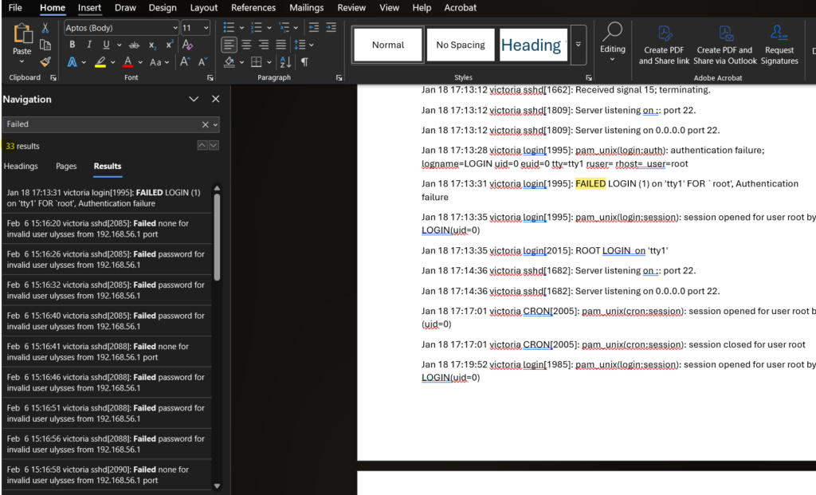The width and height of the screenshot is (816, 495).
Task: Apply yellow text highlight color
Action: tap(100, 62)
